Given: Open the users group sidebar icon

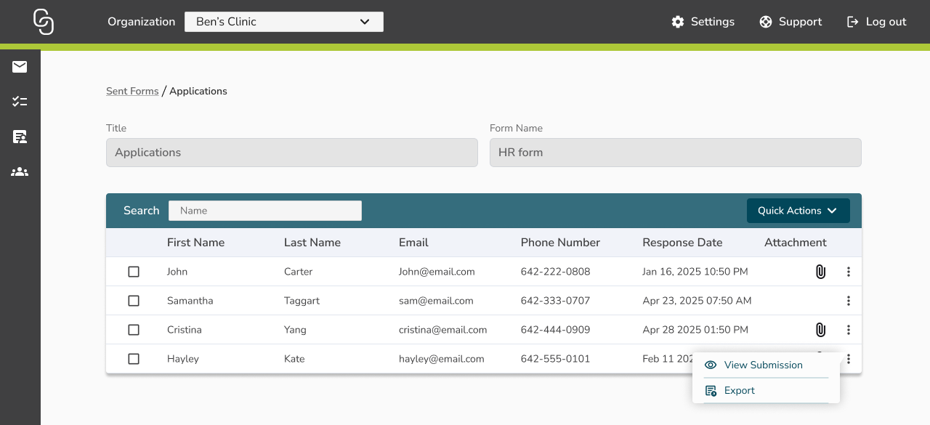Looking at the screenshot, I should (x=20, y=172).
